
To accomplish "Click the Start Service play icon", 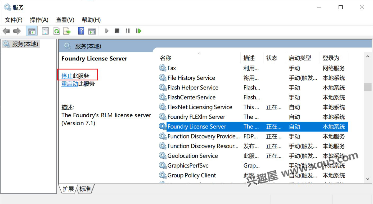I will tap(107, 31).
